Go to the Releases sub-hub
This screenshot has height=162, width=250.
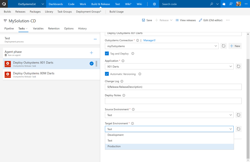tap(20, 12)
